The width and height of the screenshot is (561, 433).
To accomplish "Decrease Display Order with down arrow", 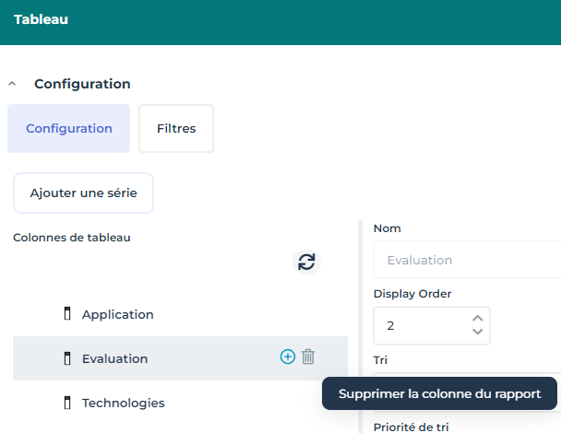I will coord(477,333).
